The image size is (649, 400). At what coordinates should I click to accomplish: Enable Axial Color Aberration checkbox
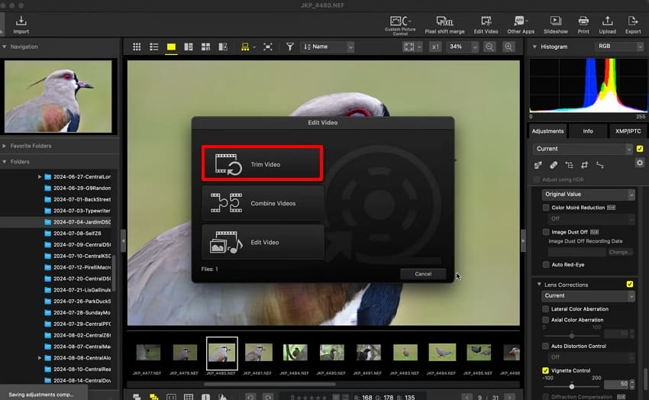tap(545, 320)
